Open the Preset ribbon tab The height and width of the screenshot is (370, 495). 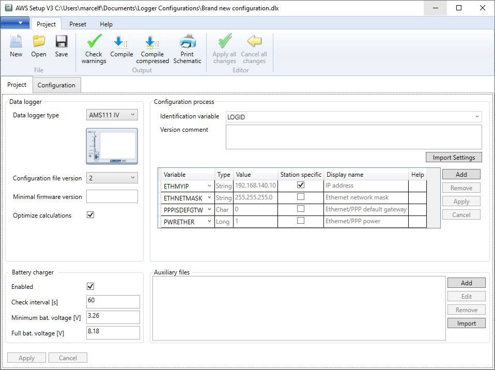click(78, 24)
